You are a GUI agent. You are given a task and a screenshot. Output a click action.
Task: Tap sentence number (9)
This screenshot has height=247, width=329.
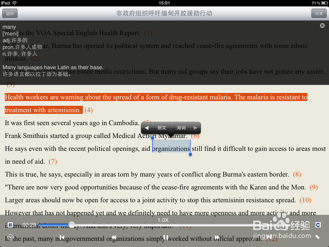pyautogui.click(x=314, y=187)
